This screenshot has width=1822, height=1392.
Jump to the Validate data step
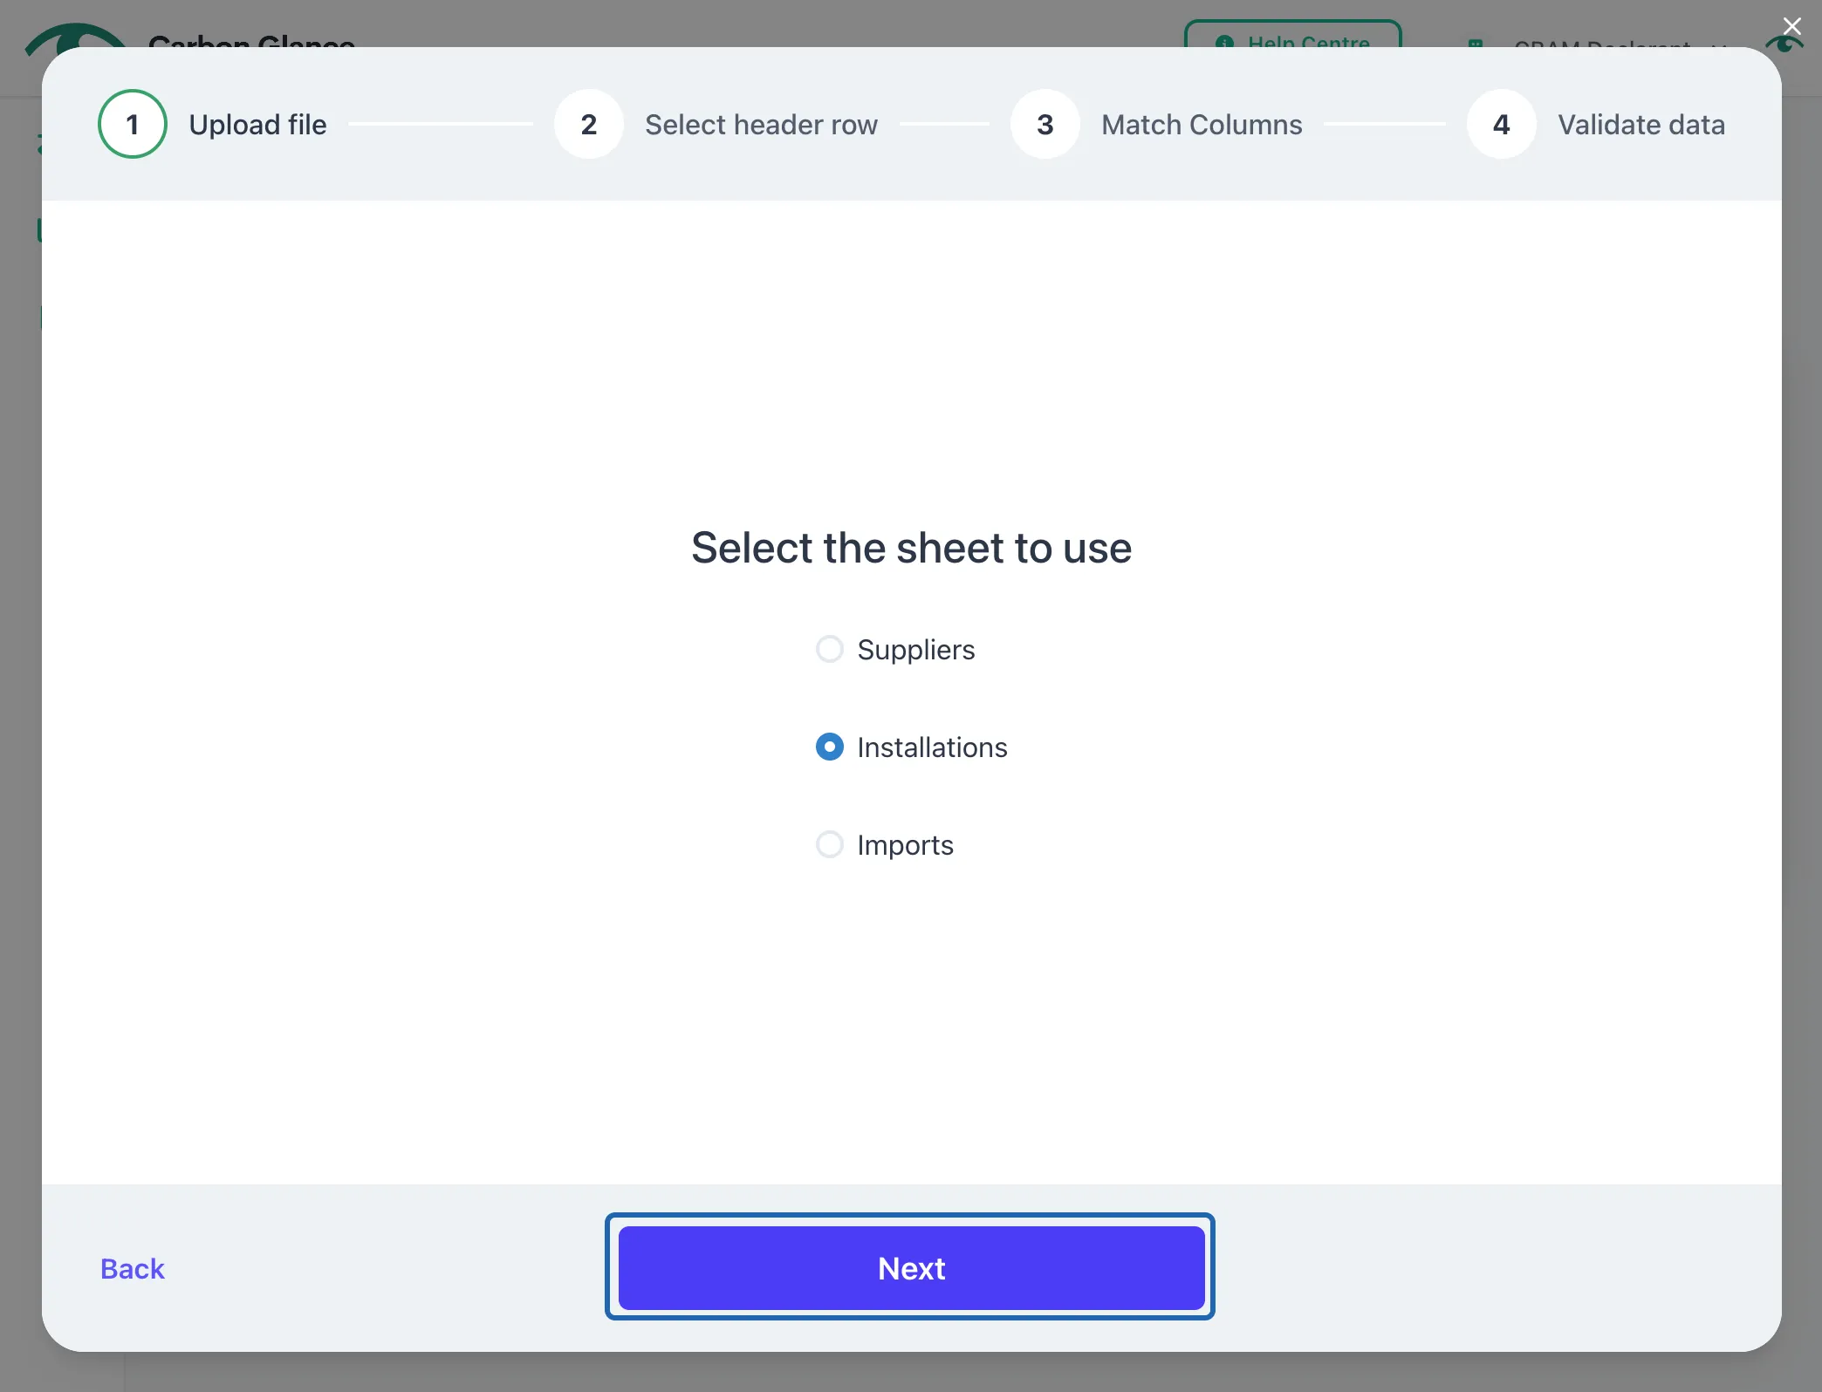point(1641,125)
